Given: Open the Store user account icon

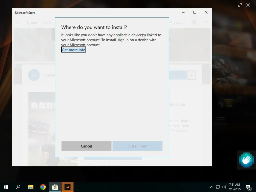Looking at the screenshot, I should (x=194, y=22).
